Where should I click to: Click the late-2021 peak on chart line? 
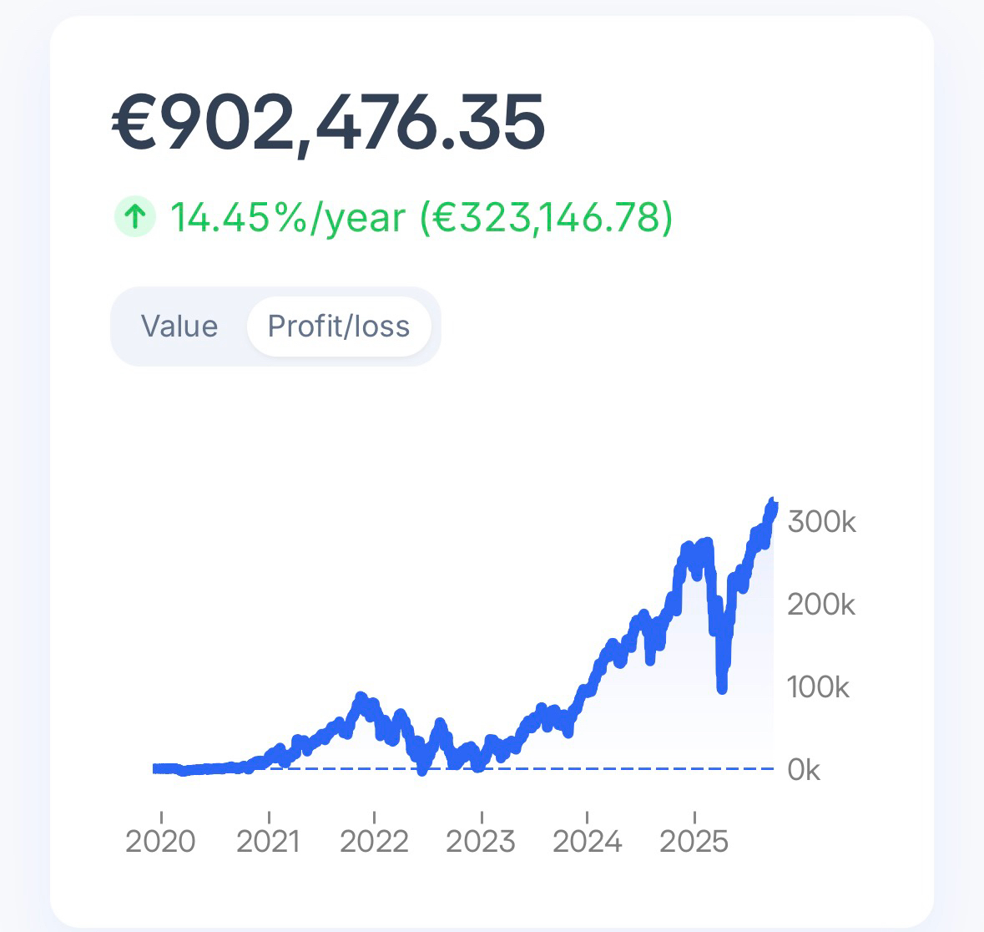361,696
